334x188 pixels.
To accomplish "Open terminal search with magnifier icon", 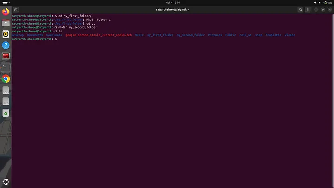I will (x=300, y=10).
